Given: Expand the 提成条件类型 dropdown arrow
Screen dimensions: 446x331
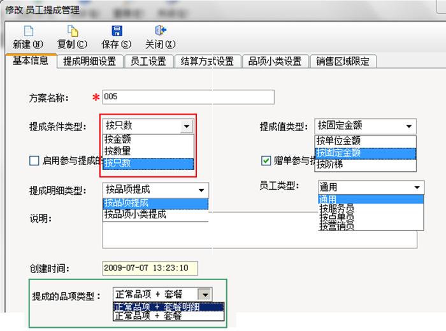Looking at the screenshot, I should tap(185, 127).
